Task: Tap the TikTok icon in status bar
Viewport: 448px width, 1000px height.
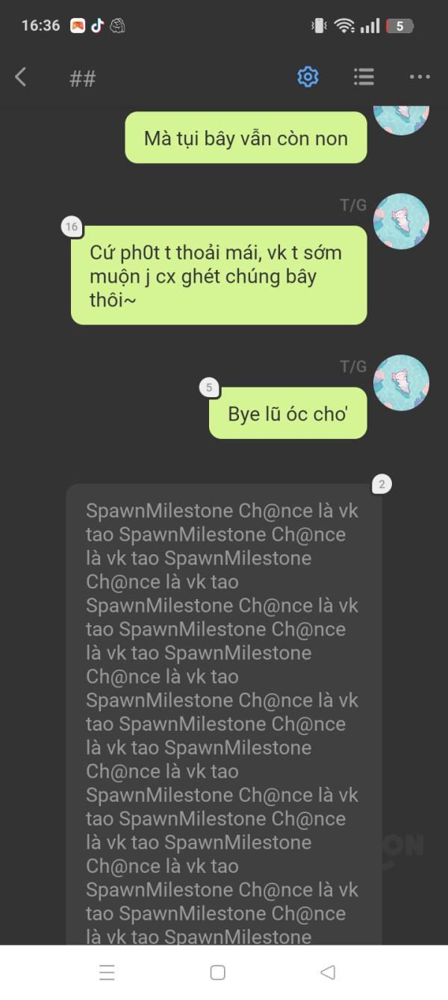Action: [97, 25]
